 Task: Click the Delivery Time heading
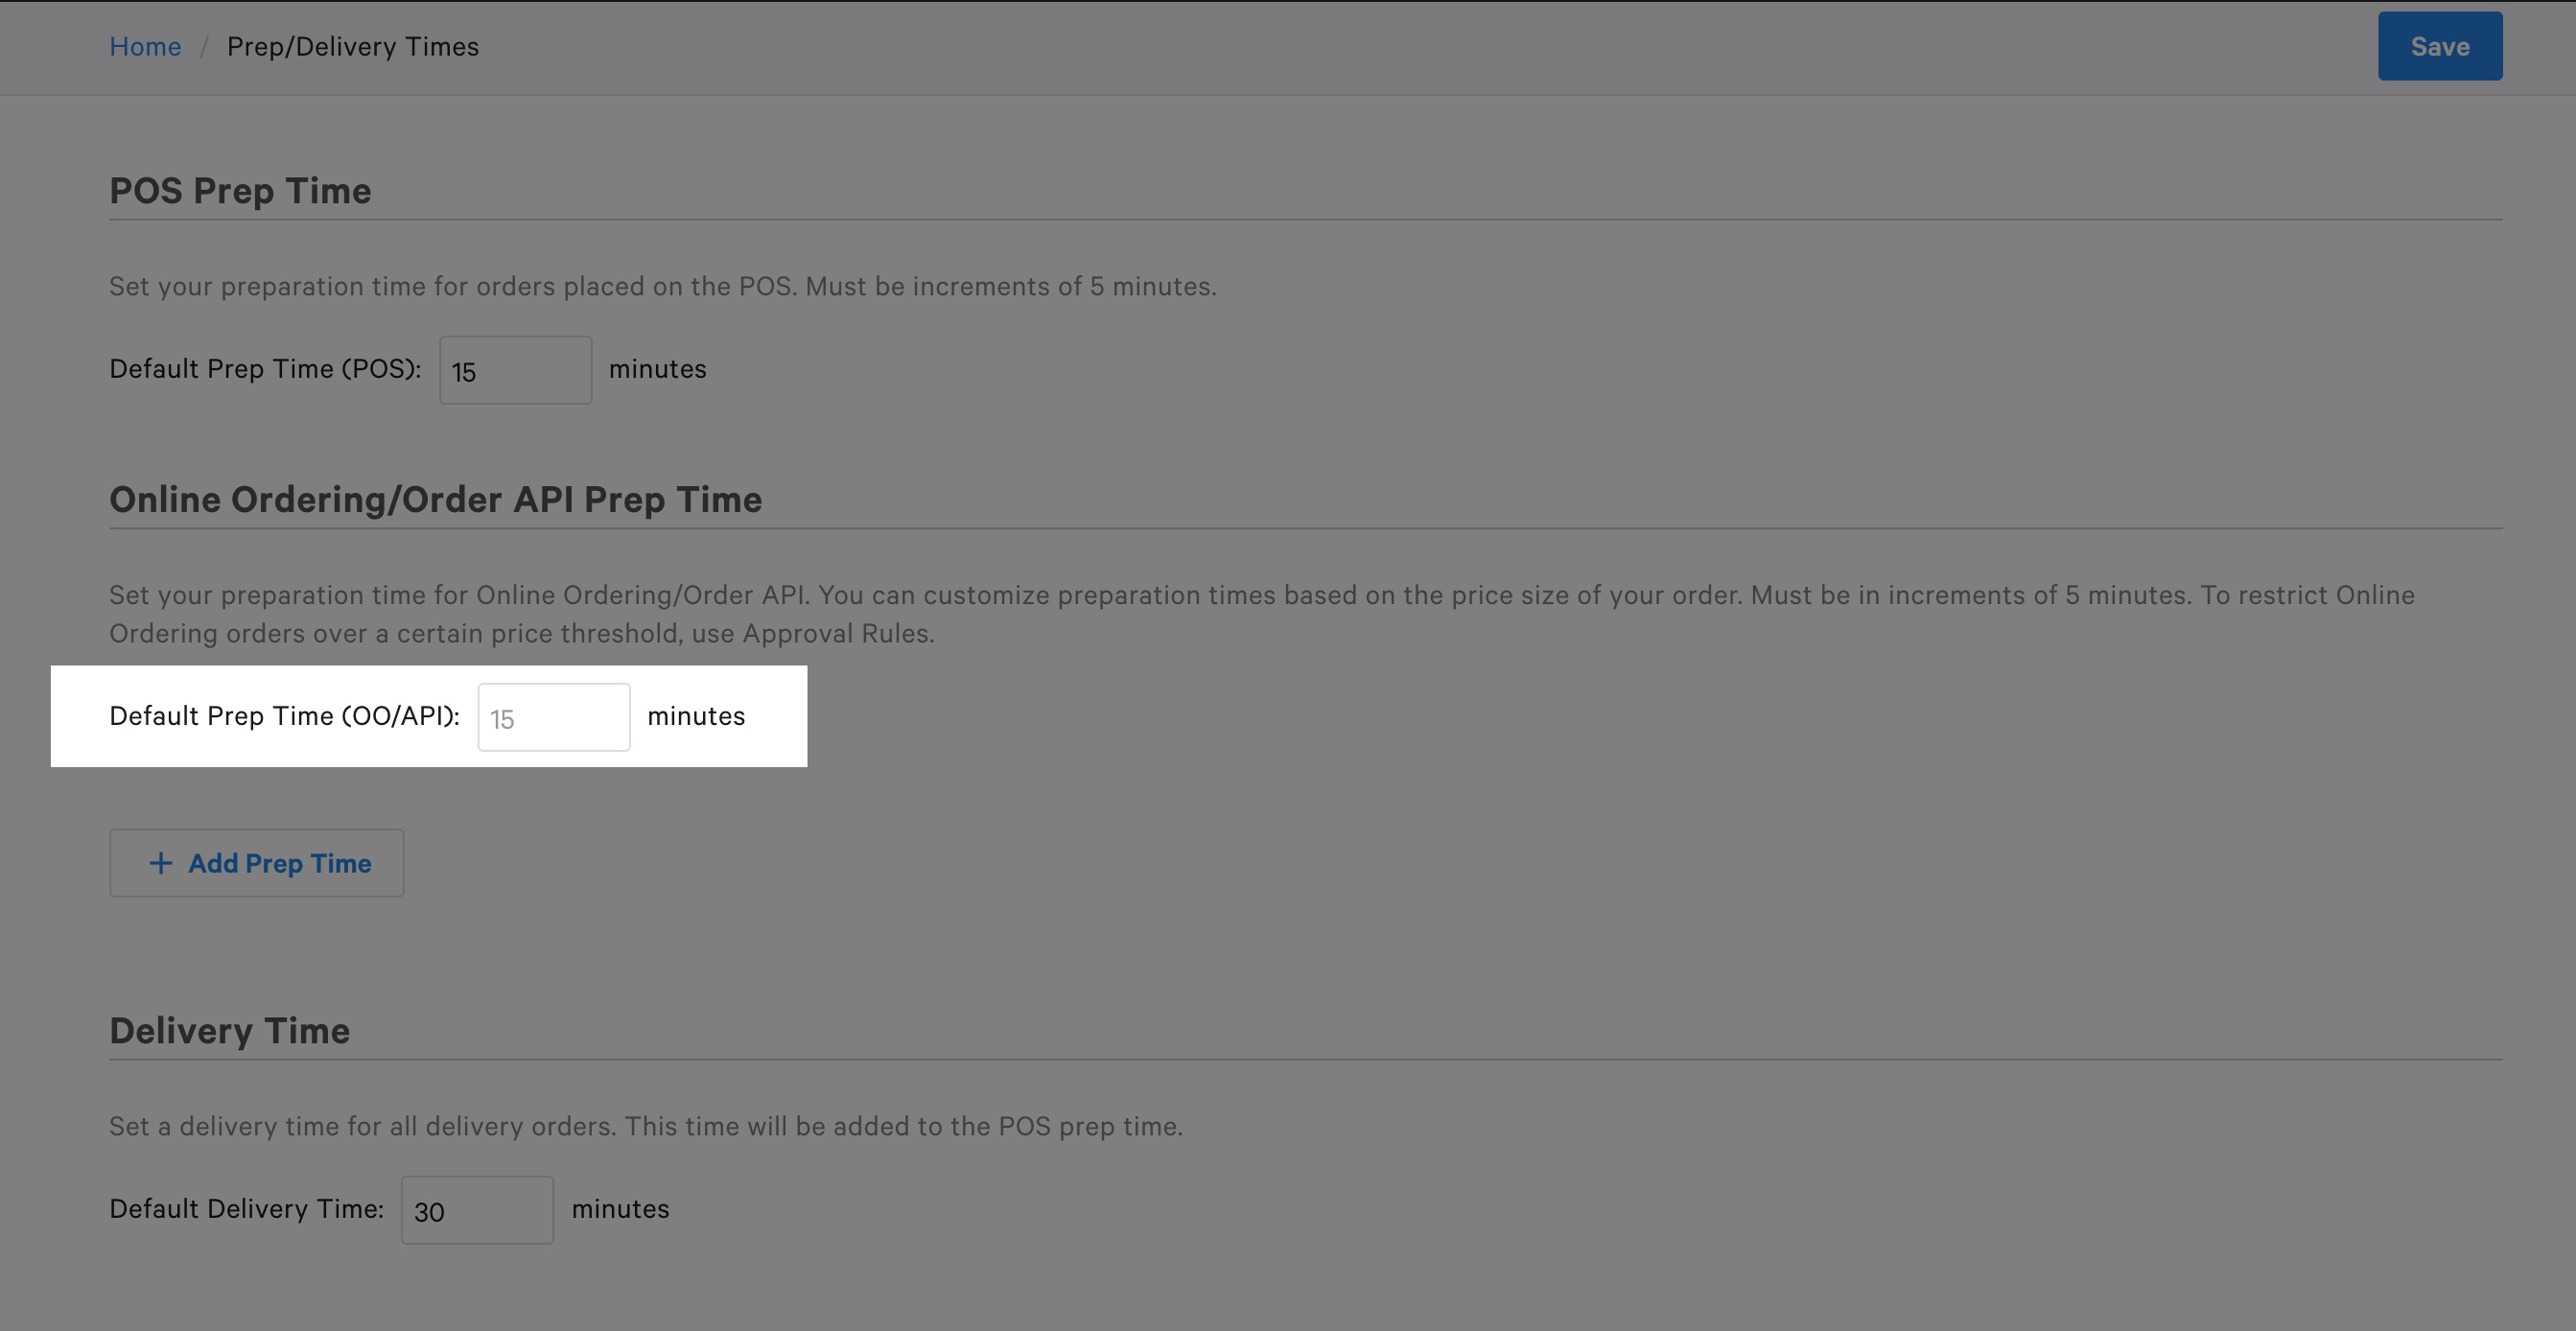tap(229, 1031)
